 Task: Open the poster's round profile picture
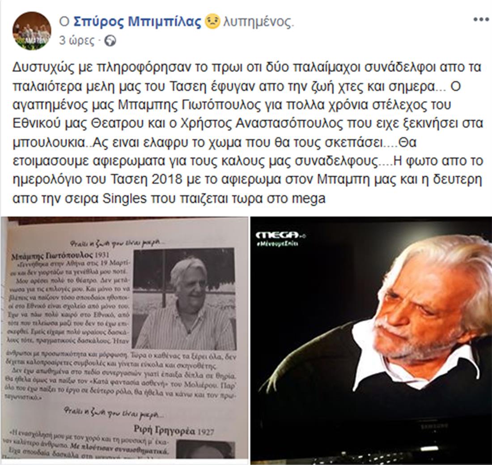pos(32,31)
